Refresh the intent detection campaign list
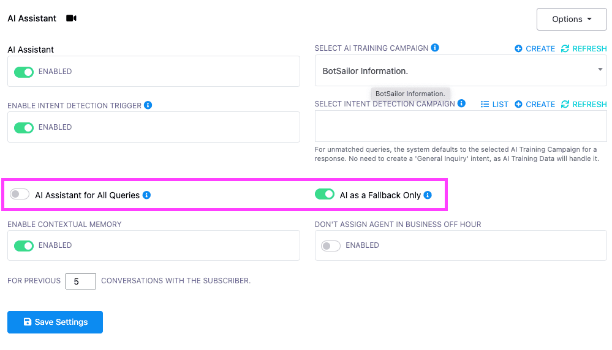The width and height of the screenshot is (612, 350). click(584, 104)
